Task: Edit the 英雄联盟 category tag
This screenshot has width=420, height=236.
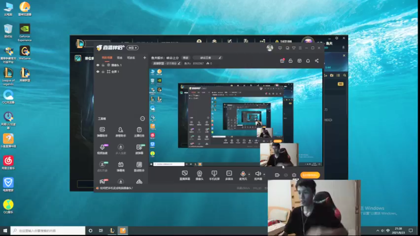Action: (166, 63)
